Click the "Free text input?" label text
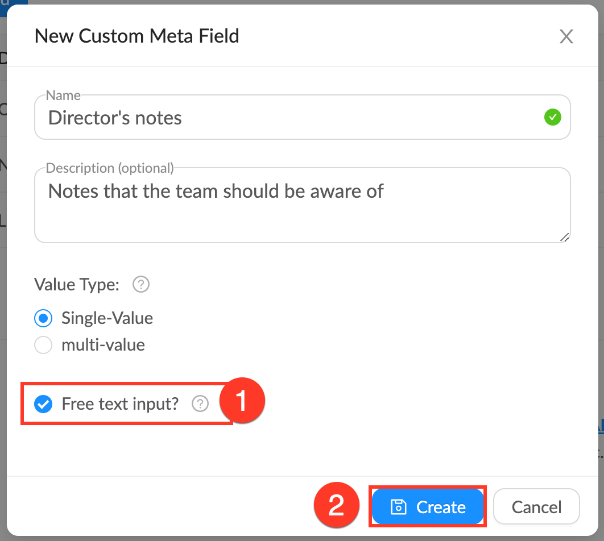 120,404
